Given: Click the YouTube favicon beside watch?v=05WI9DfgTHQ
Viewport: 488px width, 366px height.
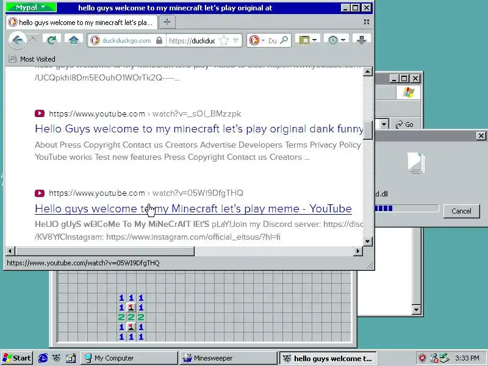Looking at the screenshot, I should coord(40,193).
